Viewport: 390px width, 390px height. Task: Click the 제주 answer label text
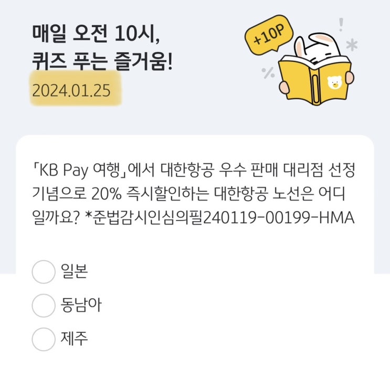(x=74, y=339)
